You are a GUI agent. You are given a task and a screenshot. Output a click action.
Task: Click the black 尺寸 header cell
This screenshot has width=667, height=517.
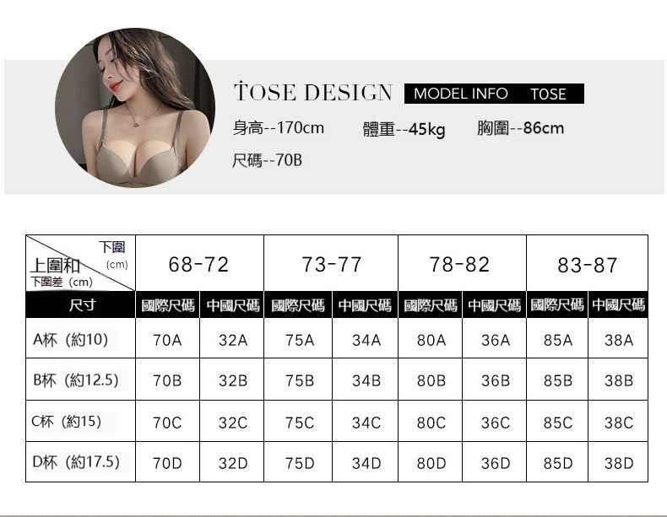pos(81,304)
